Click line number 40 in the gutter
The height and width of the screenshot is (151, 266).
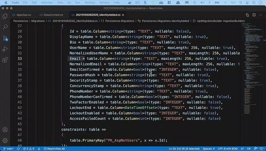pyautogui.click(x=20, y=97)
